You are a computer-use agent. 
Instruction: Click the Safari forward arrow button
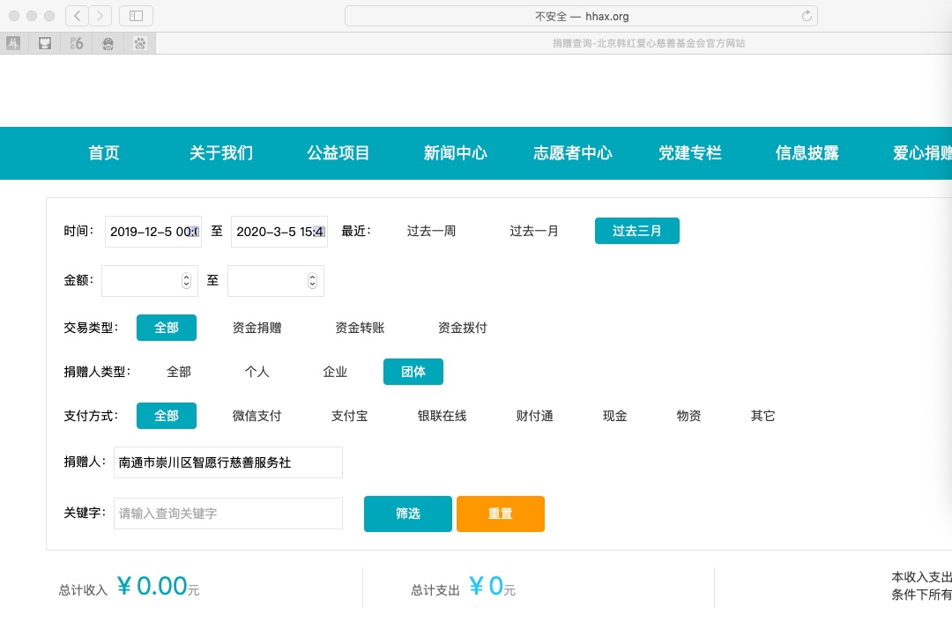(100, 16)
